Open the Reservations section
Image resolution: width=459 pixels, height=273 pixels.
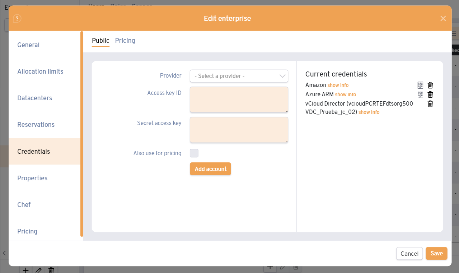point(45,125)
